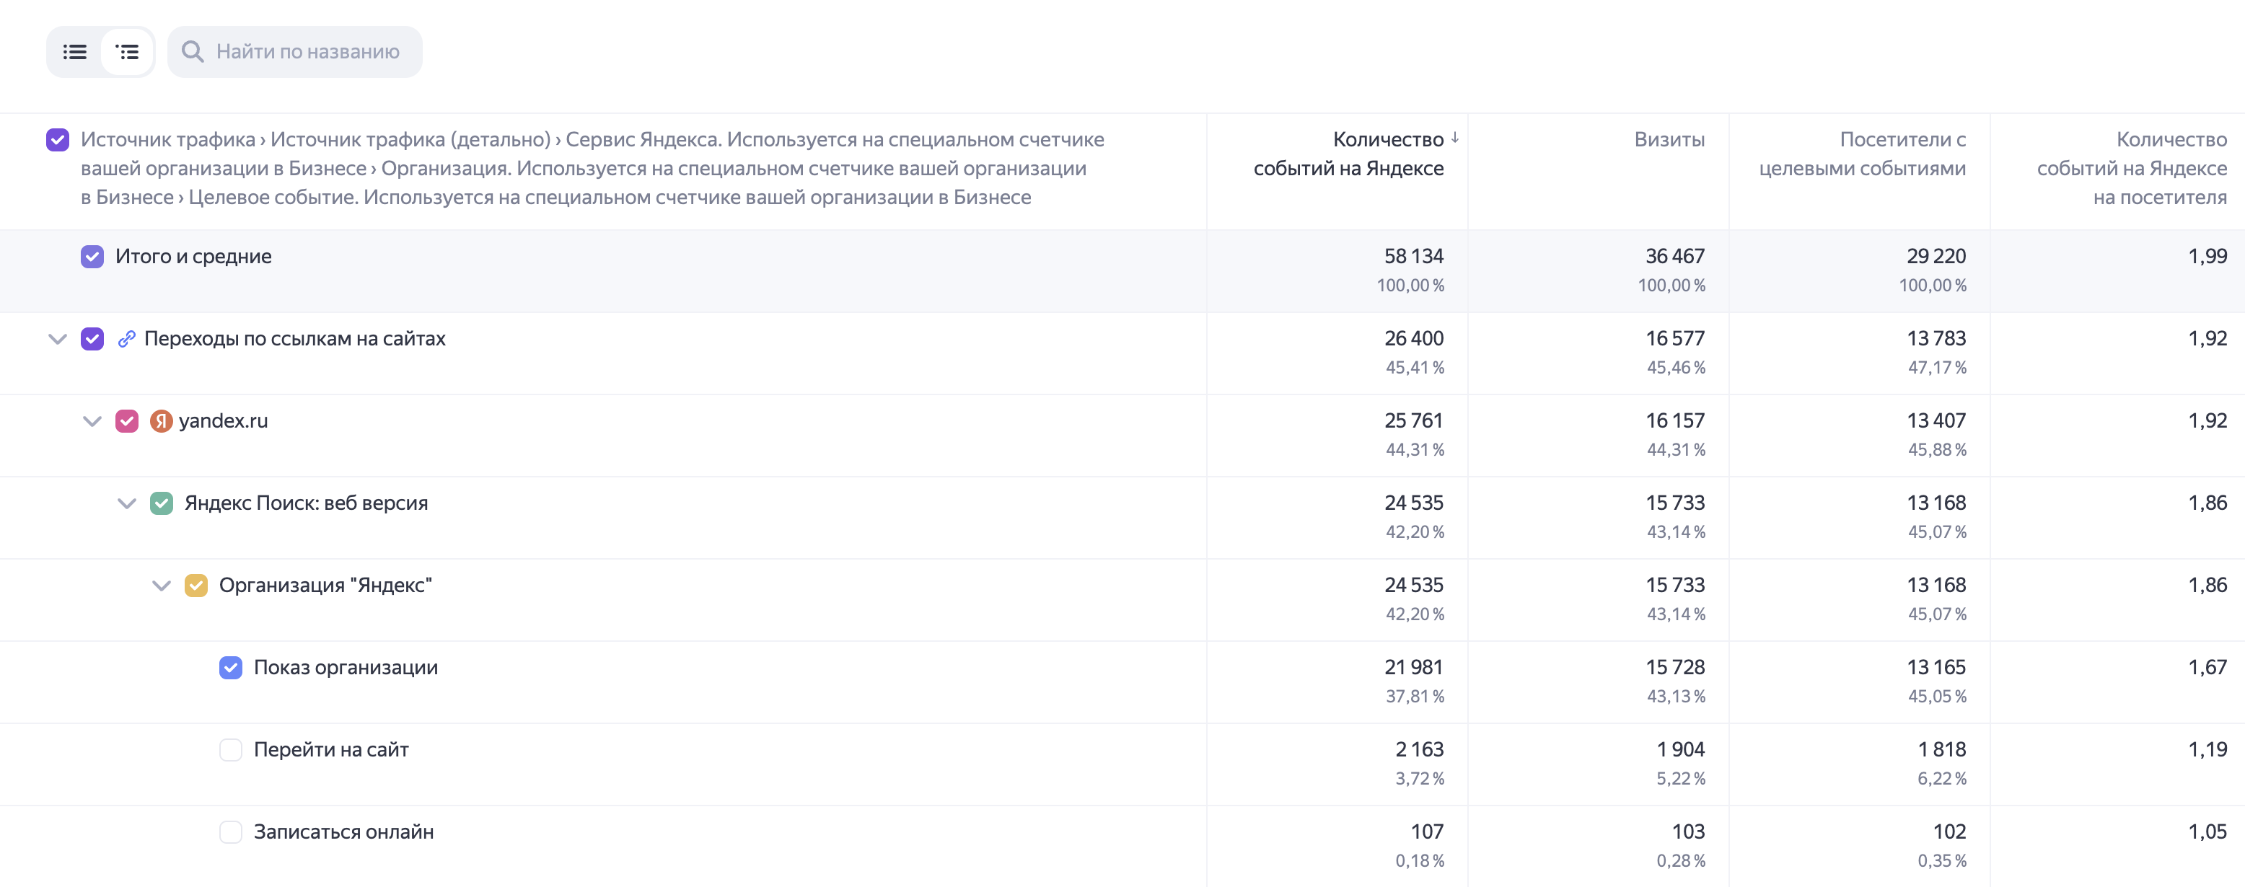This screenshot has height=887, width=2245.
Task: Collapse Организация "Яндекс" row
Action: [x=161, y=586]
